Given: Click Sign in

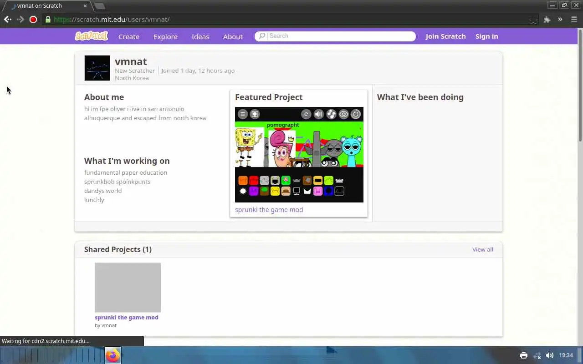Looking at the screenshot, I should [486, 36].
